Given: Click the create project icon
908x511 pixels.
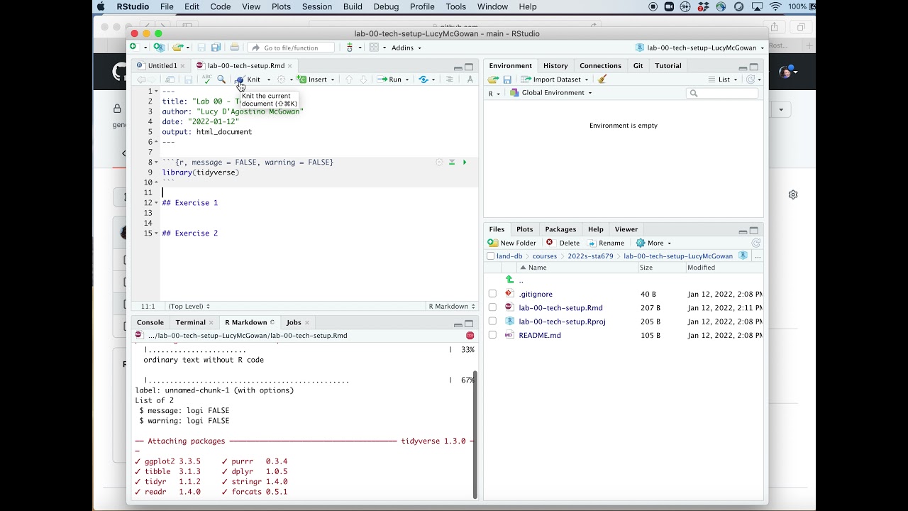Looking at the screenshot, I should (159, 48).
